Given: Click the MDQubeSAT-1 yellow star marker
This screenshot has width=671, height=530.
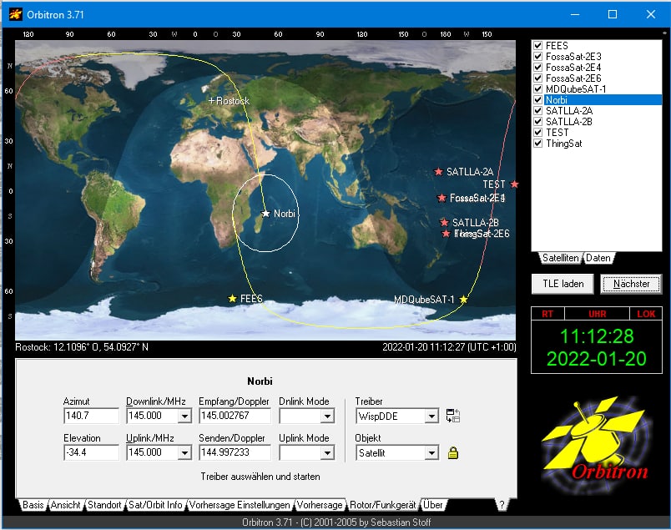Looking at the screenshot, I should 464,299.
